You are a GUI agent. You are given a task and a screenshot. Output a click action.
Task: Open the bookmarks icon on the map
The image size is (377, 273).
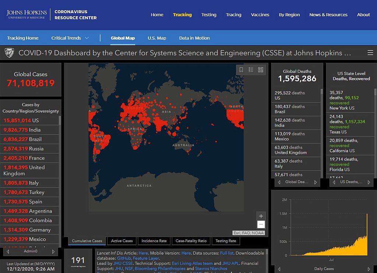(x=241, y=70)
